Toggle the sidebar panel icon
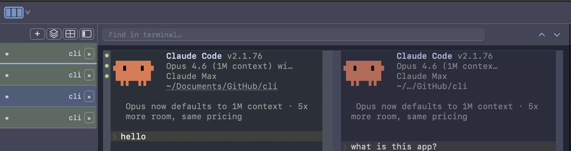 coord(87,34)
